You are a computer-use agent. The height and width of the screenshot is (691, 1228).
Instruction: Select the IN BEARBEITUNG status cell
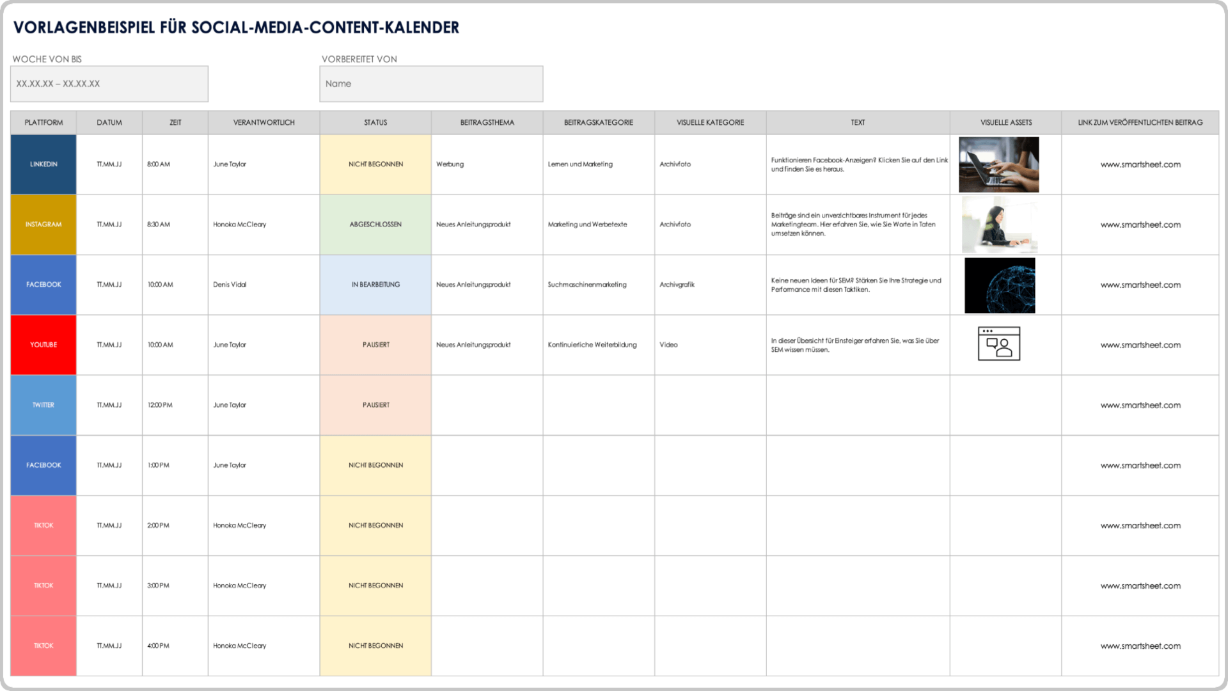(375, 285)
